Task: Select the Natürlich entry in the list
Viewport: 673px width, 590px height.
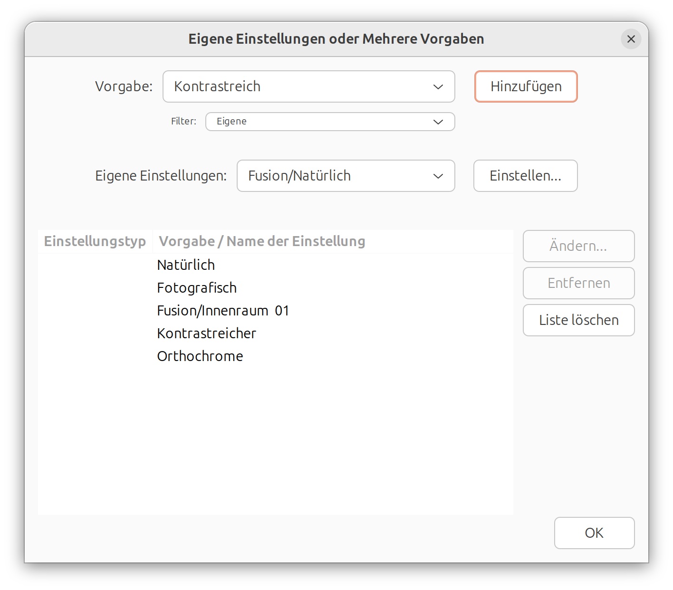Action: pyautogui.click(x=186, y=265)
